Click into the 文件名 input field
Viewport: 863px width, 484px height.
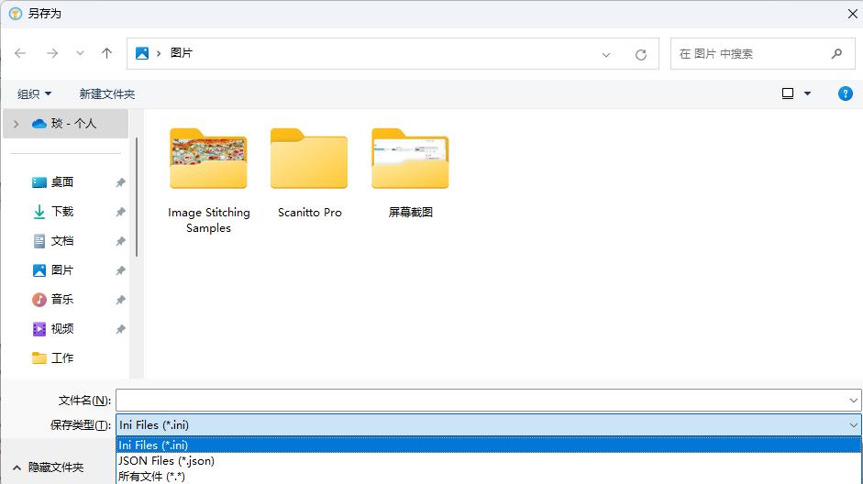pos(481,401)
